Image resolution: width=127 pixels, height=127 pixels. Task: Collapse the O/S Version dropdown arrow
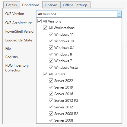tap(119, 14)
